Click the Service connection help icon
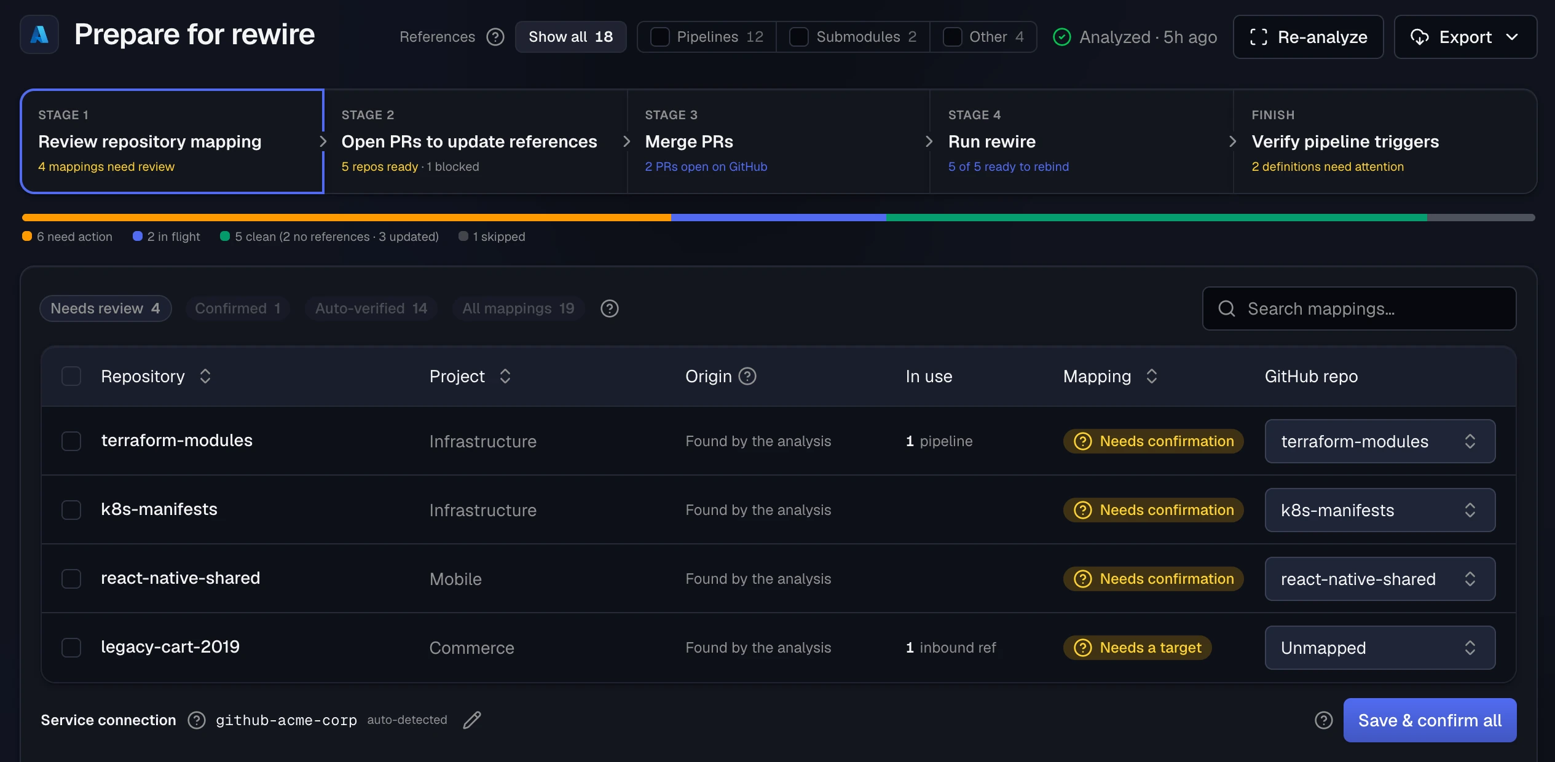The height and width of the screenshot is (762, 1555). click(x=197, y=720)
